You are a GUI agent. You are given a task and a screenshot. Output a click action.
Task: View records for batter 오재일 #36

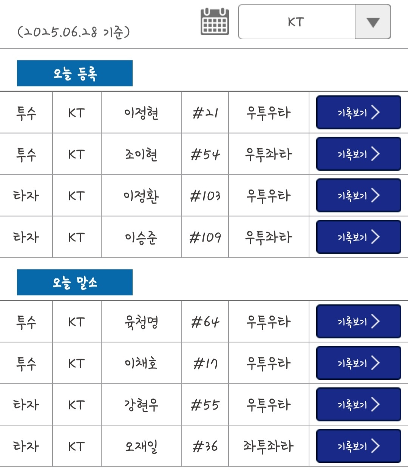[x=358, y=446]
